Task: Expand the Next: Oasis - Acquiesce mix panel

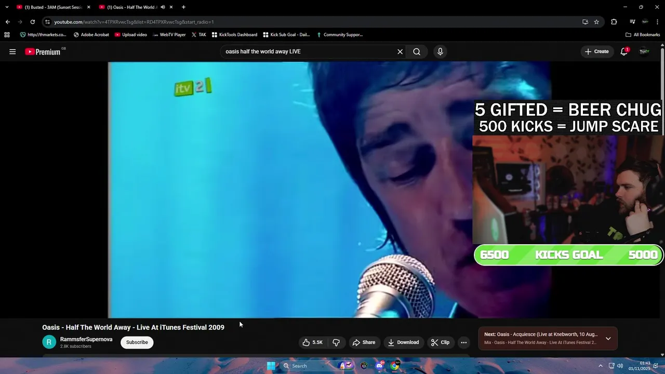Action: tap(608, 339)
